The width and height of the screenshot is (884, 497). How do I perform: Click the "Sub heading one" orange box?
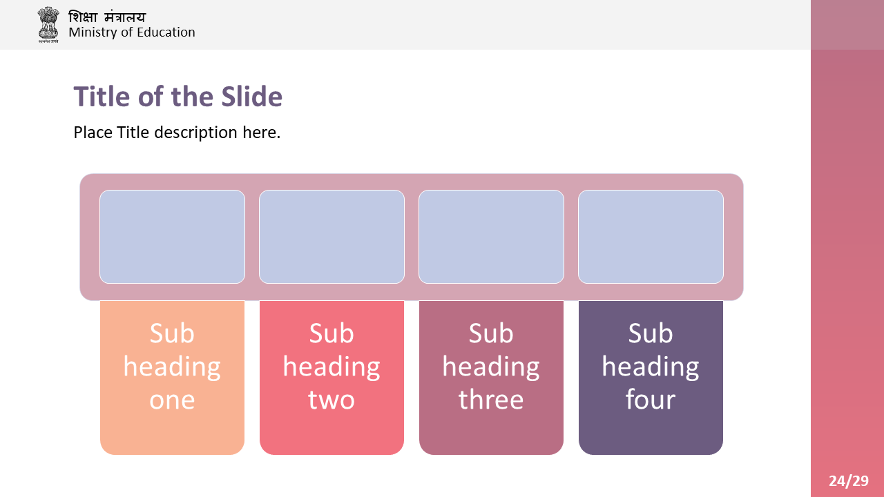(172, 378)
